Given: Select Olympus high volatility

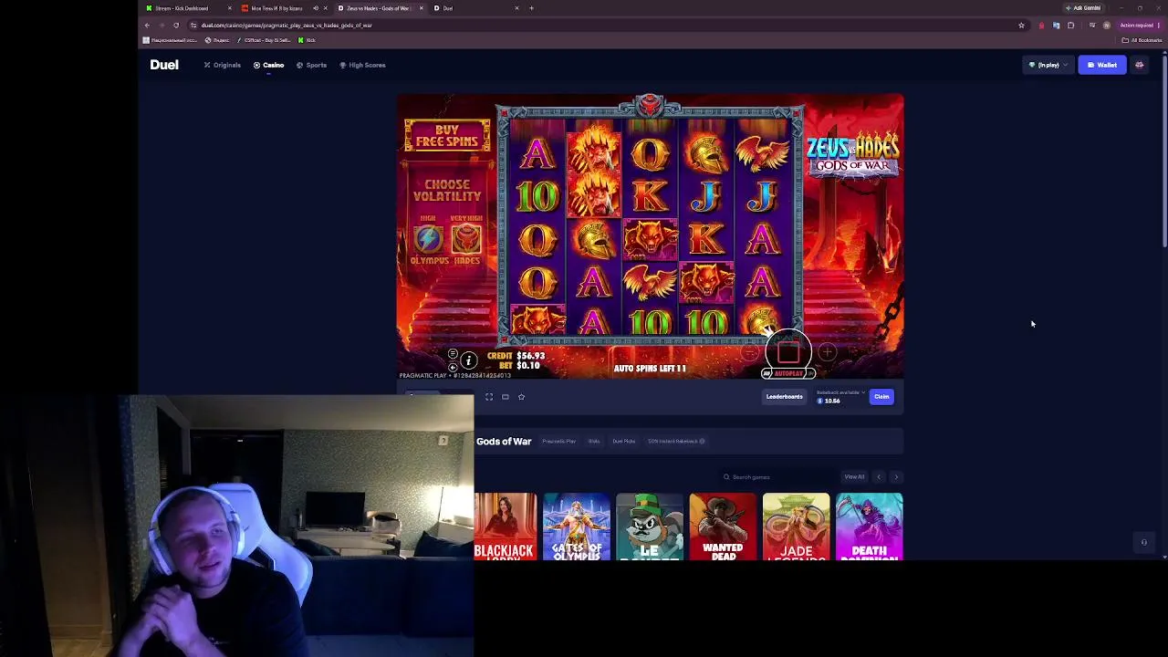Looking at the screenshot, I should [429, 240].
